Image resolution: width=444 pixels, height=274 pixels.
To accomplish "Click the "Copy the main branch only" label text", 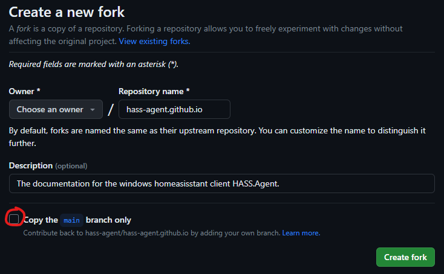I will (x=109, y=220).
